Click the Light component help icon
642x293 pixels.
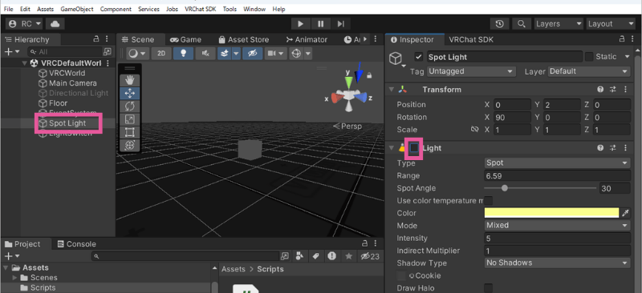pos(600,148)
